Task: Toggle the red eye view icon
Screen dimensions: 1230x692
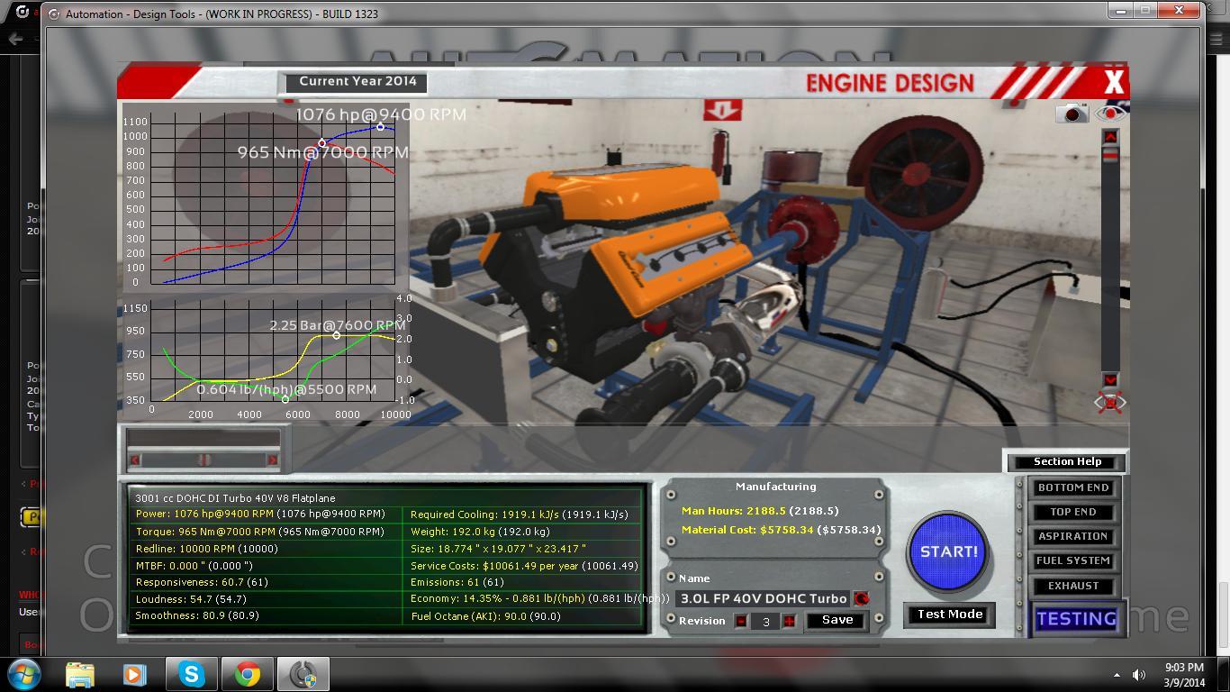Action: click(x=1109, y=112)
